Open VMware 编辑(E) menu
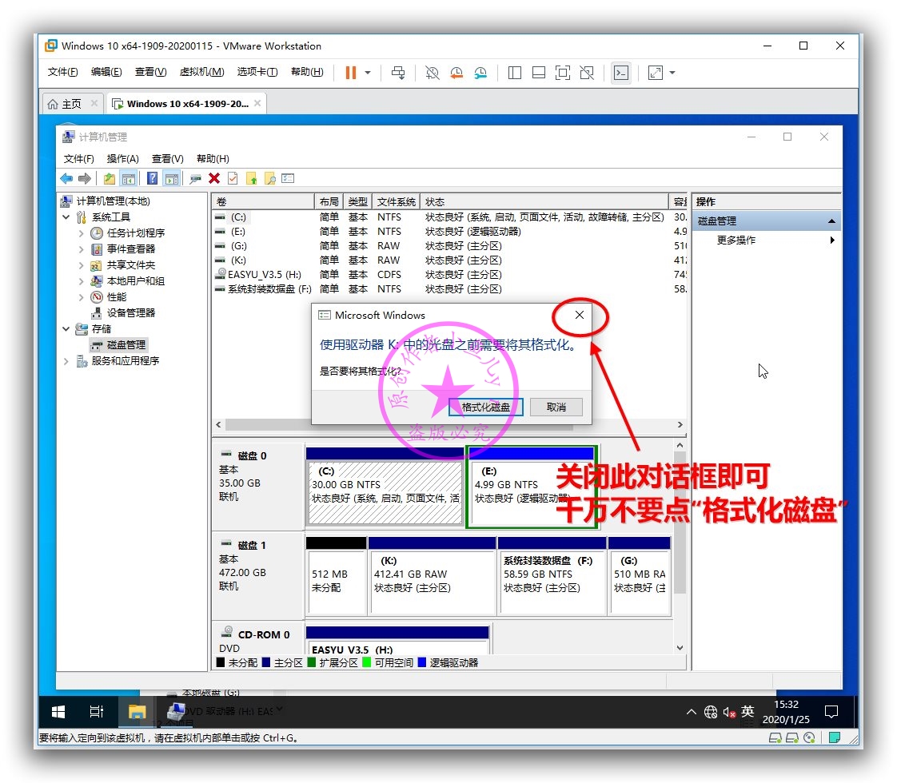Screen dimensions: 897x783 point(106,72)
